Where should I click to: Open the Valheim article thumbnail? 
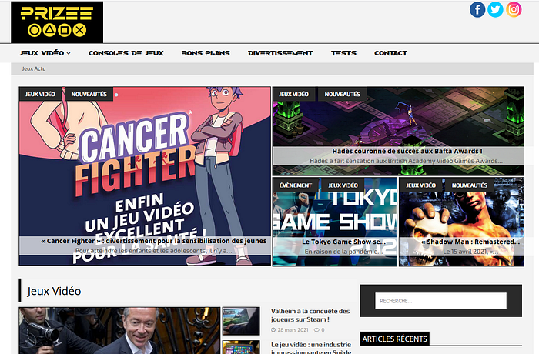[241, 322]
